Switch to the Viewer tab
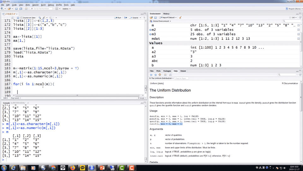The image size is (303, 171). pos(183,71)
